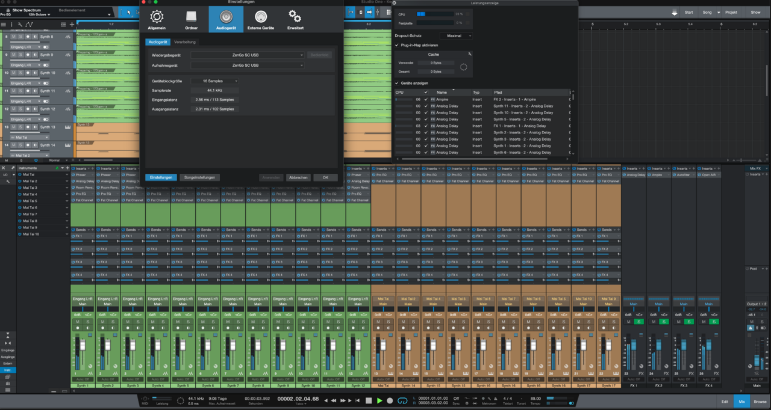
Task: Switch to the Verarbeitung tab
Action: click(x=185, y=42)
